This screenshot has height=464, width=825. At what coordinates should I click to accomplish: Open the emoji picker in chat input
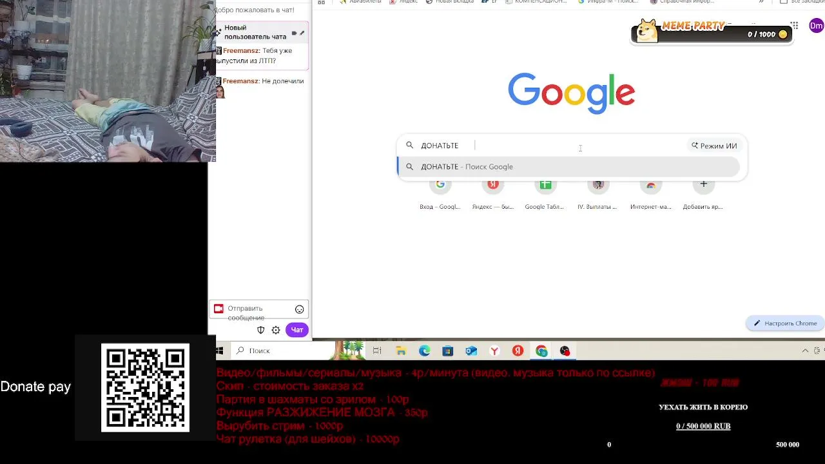299,309
